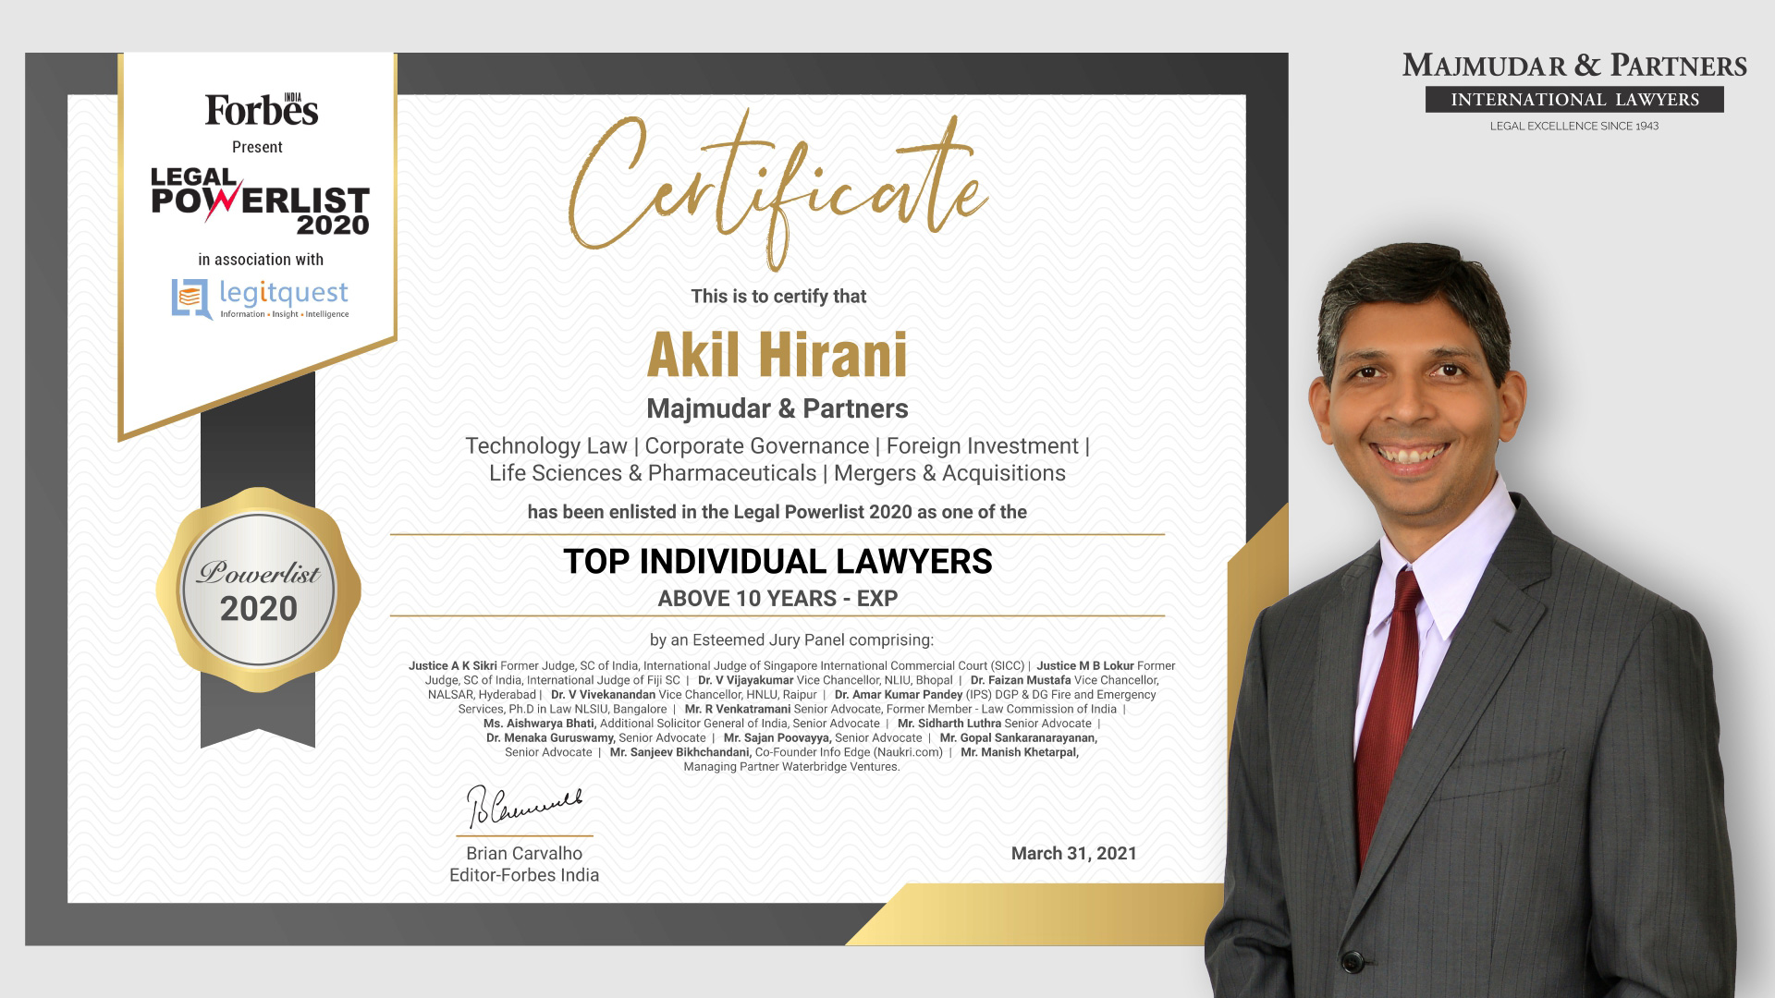
Task: Click the date 'March 31, 2021'
Action: [x=1074, y=854]
